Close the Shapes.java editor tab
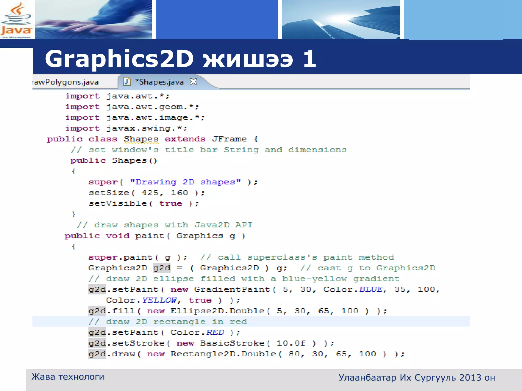The width and height of the screenshot is (522, 391). 193,81
